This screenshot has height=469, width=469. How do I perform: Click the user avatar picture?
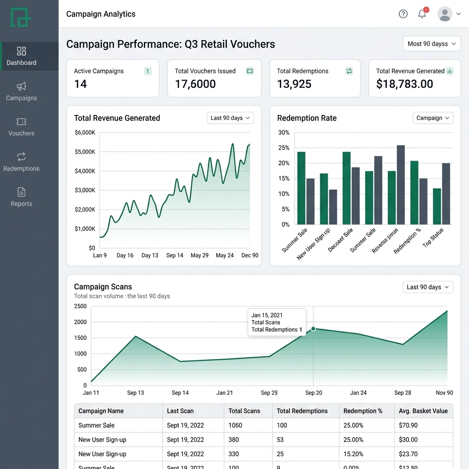point(444,14)
